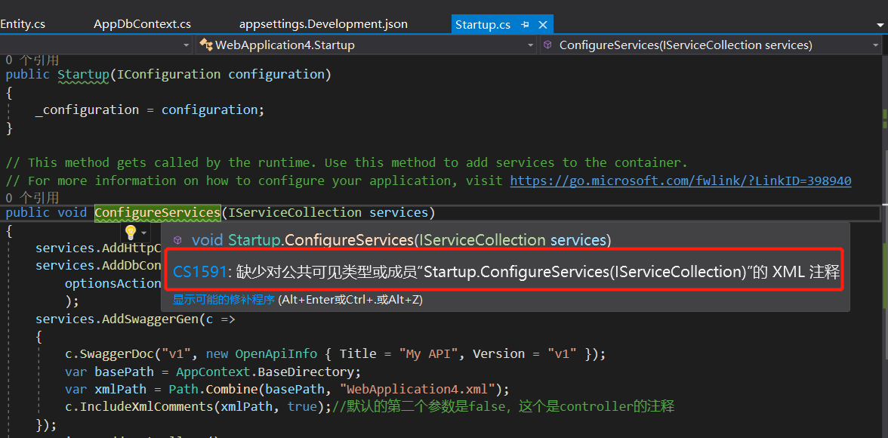Open the lightbulb quick actions dropdown arrow
The width and height of the screenshot is (888, 438).
[x=143, y=233]
